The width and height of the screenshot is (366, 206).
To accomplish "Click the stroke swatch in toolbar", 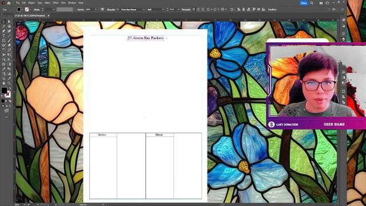I will pyautogui.click(x=7, y=94).
